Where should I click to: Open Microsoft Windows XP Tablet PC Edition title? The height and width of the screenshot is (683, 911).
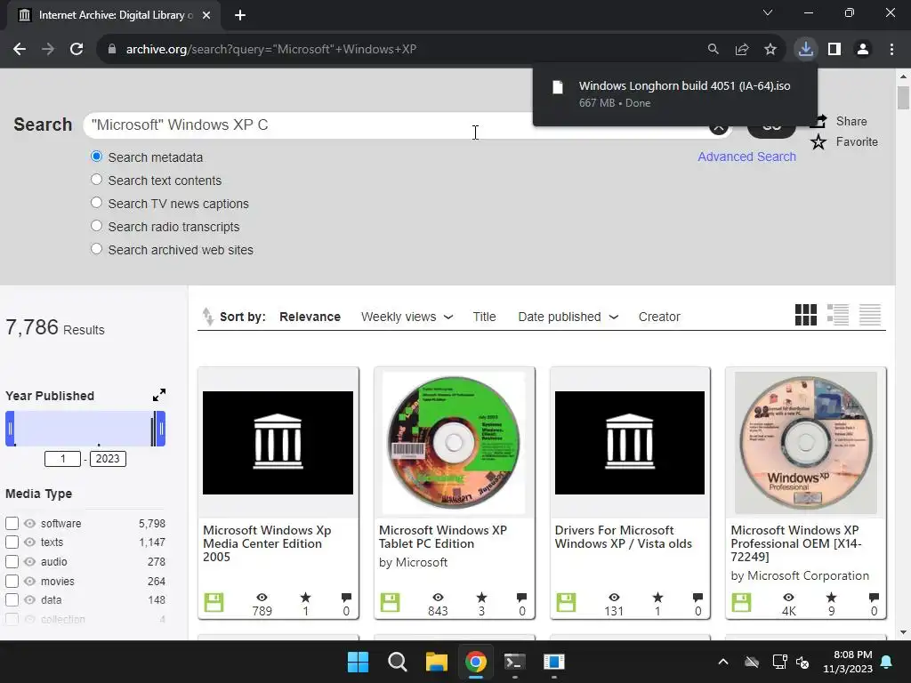pos(443,536)
